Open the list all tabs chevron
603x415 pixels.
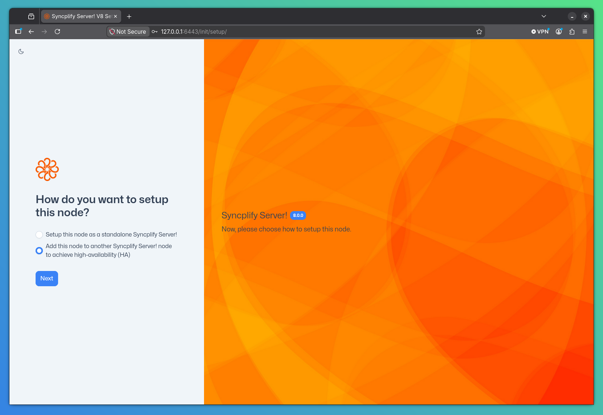click(544, 16)
